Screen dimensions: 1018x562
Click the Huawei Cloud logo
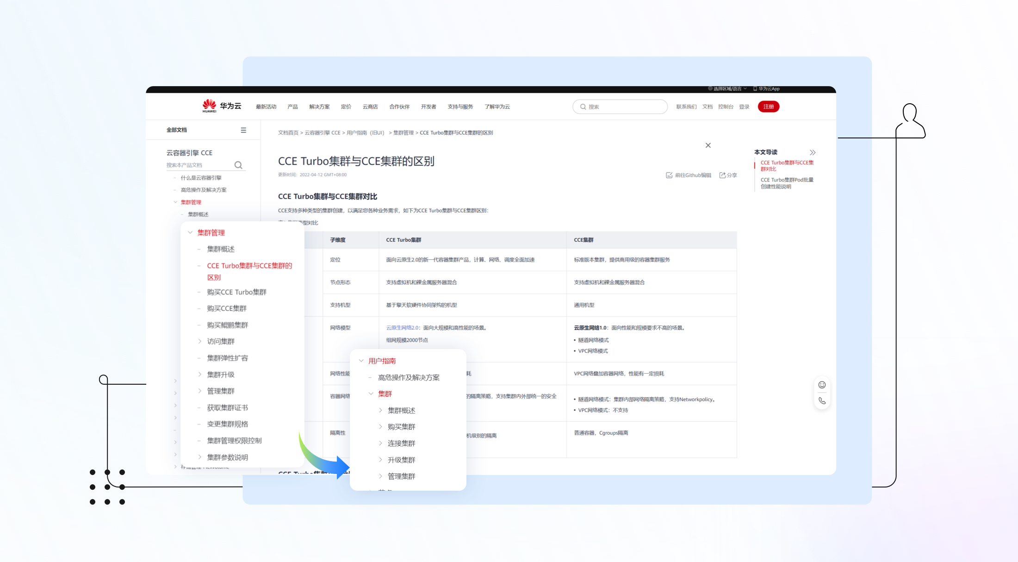tap(222, 106)
